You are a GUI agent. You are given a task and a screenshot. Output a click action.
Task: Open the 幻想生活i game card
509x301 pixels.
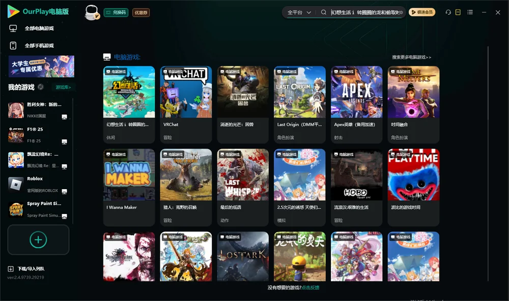[x=129, y=105]
